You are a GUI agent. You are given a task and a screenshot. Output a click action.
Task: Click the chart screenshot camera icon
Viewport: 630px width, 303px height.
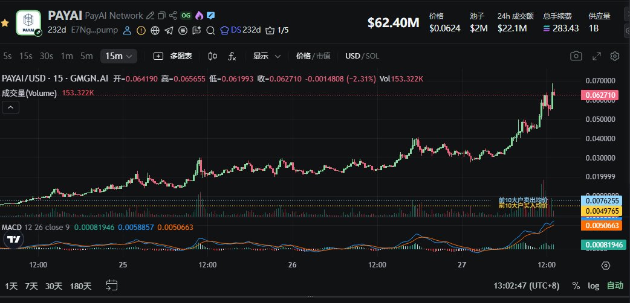(576, 56)
